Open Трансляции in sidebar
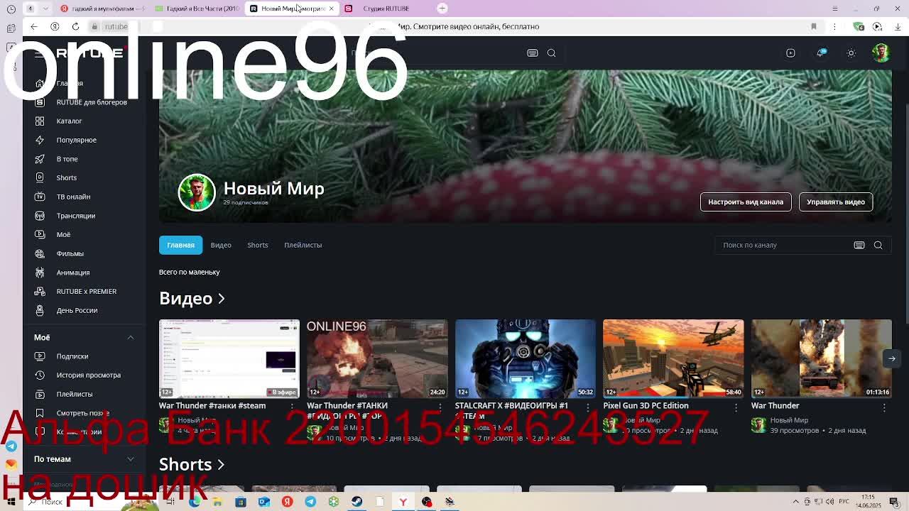The image size is (909, 511). 84,216
